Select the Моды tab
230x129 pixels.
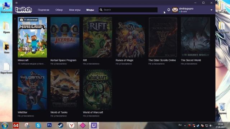coord(90,10)
